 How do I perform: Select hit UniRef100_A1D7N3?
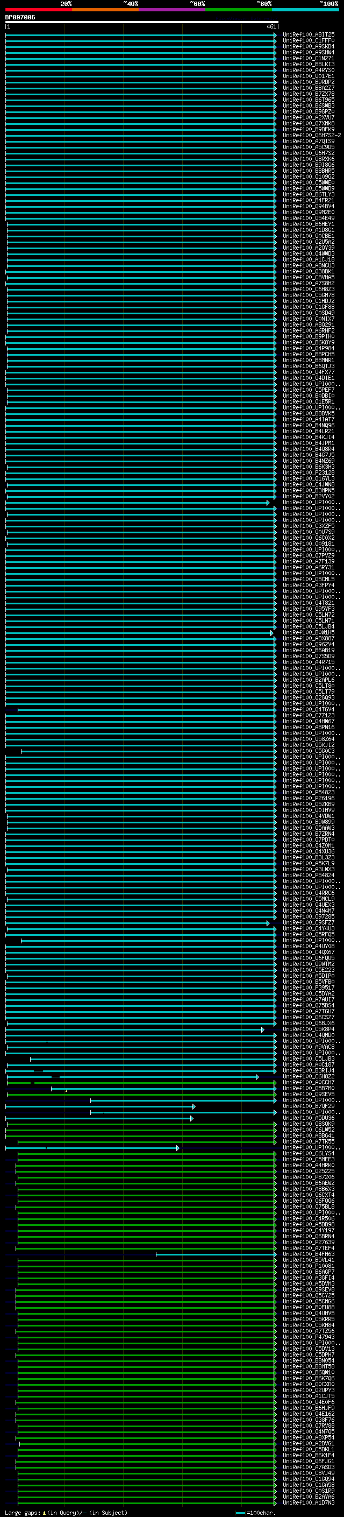coord(309,1503)
